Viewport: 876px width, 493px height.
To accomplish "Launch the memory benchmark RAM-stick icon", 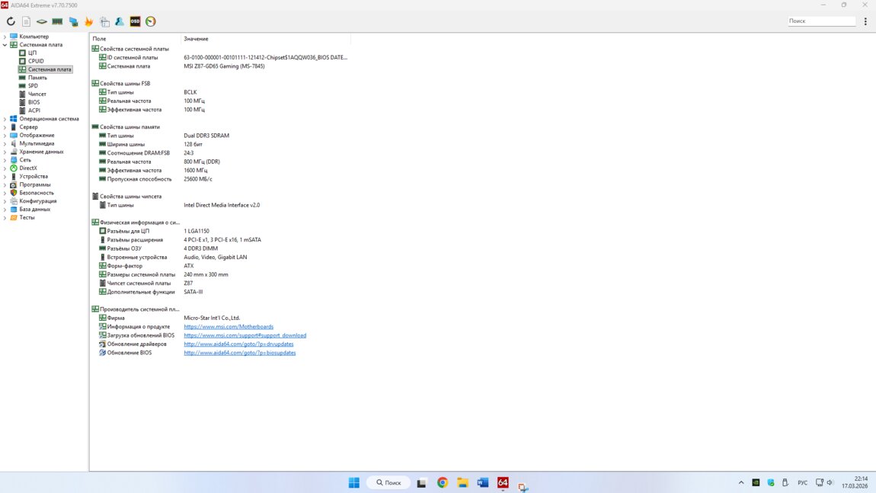I will point(57,21).
